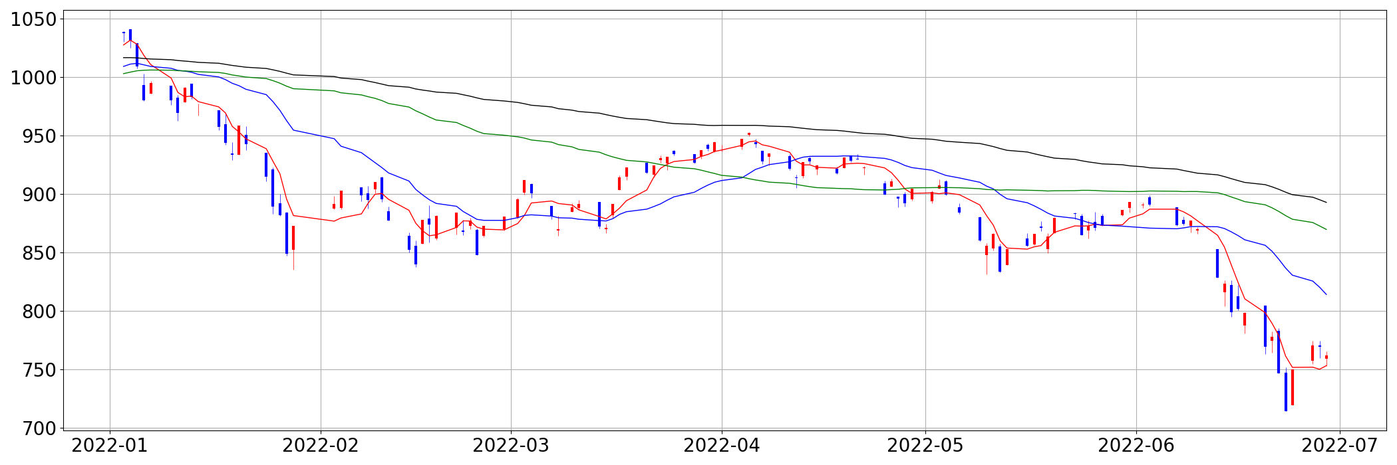Click the 800 y-axis label
1397x465 pixels.
pos(38,312)
